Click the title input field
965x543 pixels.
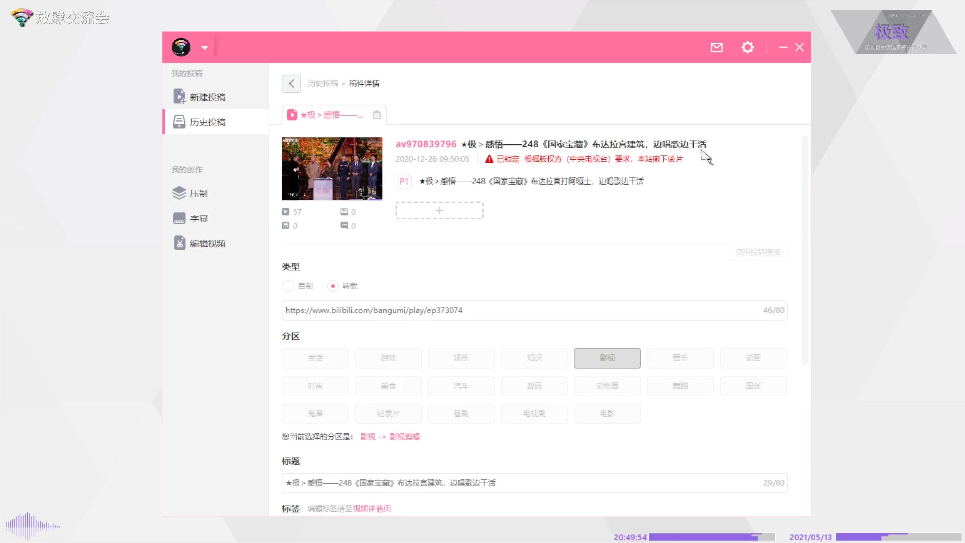534,483
